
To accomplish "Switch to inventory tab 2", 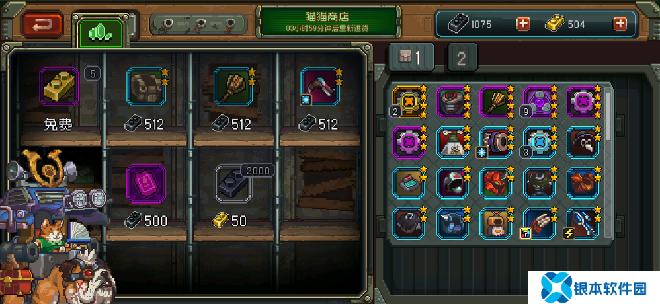I will (462, 57).
